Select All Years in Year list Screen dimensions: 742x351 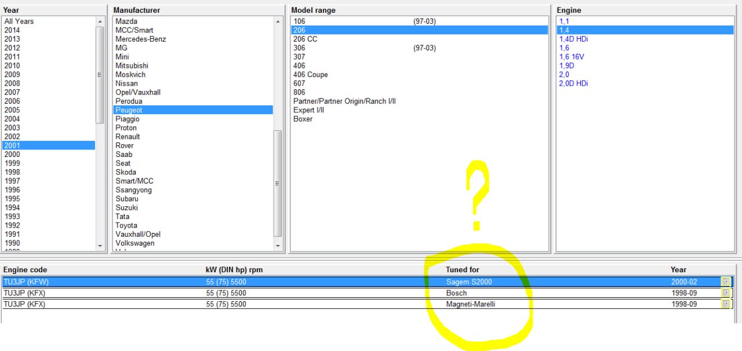pyautogui.click(x=19, y=21)
